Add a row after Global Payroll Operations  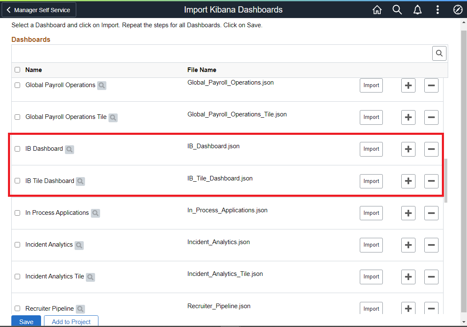click(408, 85)
